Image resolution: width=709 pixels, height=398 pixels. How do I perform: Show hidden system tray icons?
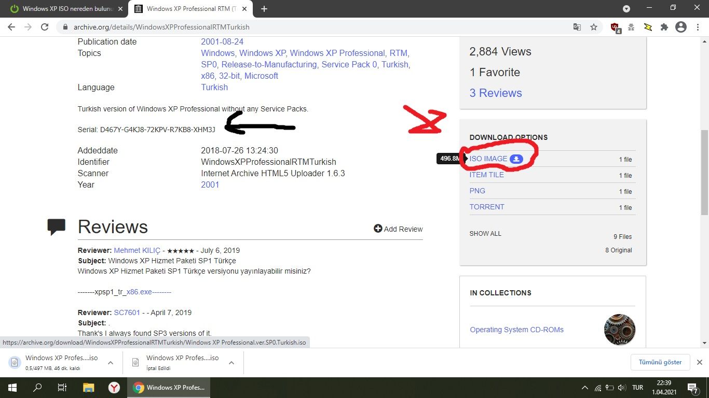click(585, 388)
